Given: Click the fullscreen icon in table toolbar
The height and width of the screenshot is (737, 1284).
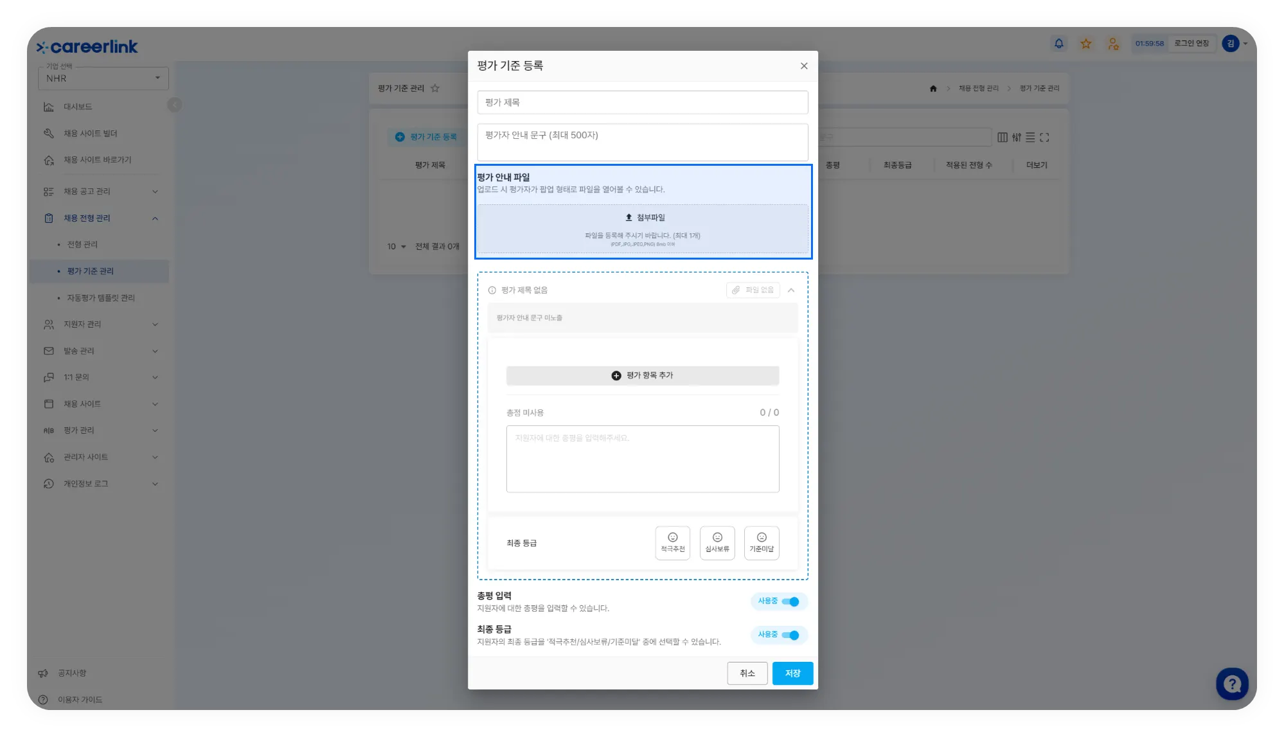Looking at the screenshot, I should pos(1044,138).
